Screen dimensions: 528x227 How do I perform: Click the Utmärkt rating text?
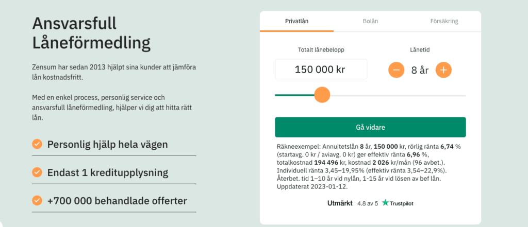tap(340, 203)
